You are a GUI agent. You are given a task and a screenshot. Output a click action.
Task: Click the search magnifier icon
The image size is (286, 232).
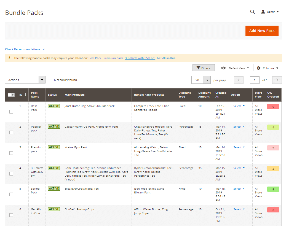pos(252,12)
